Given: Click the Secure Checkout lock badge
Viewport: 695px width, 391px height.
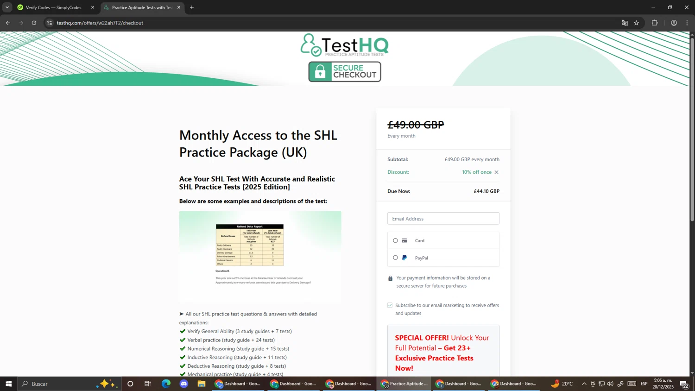Looking at the screenshot, I should pyautogui.click(x=345, y=72).
